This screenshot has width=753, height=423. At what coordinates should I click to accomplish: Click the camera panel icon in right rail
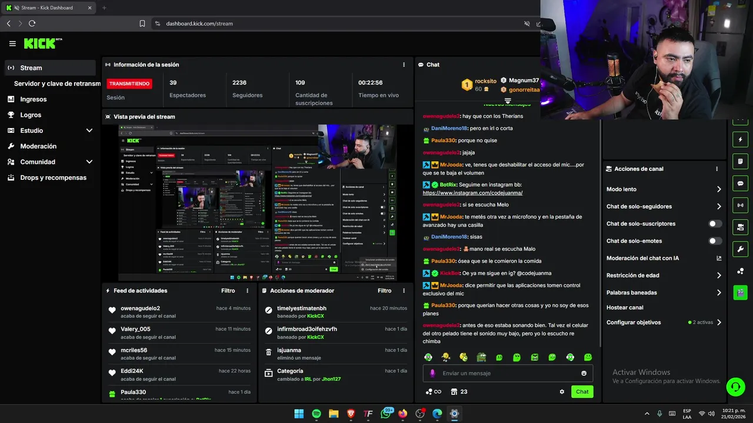pyautogui.click(x=740, y=227)
